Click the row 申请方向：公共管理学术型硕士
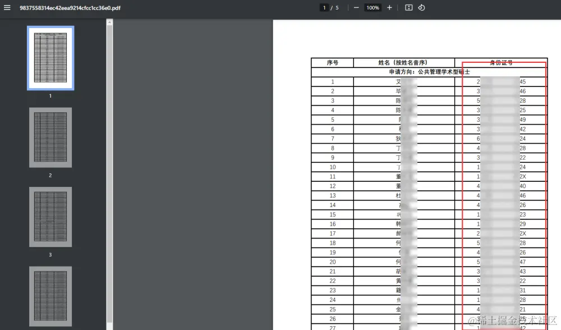 click(x=429, y=72)
